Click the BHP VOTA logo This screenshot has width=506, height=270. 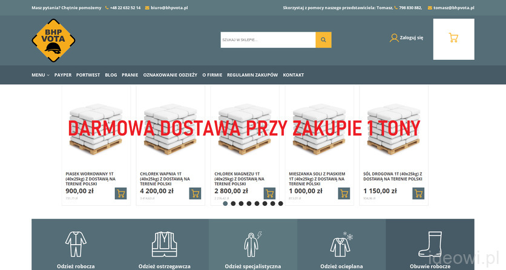pyautogui.click(x=53, y=41)
